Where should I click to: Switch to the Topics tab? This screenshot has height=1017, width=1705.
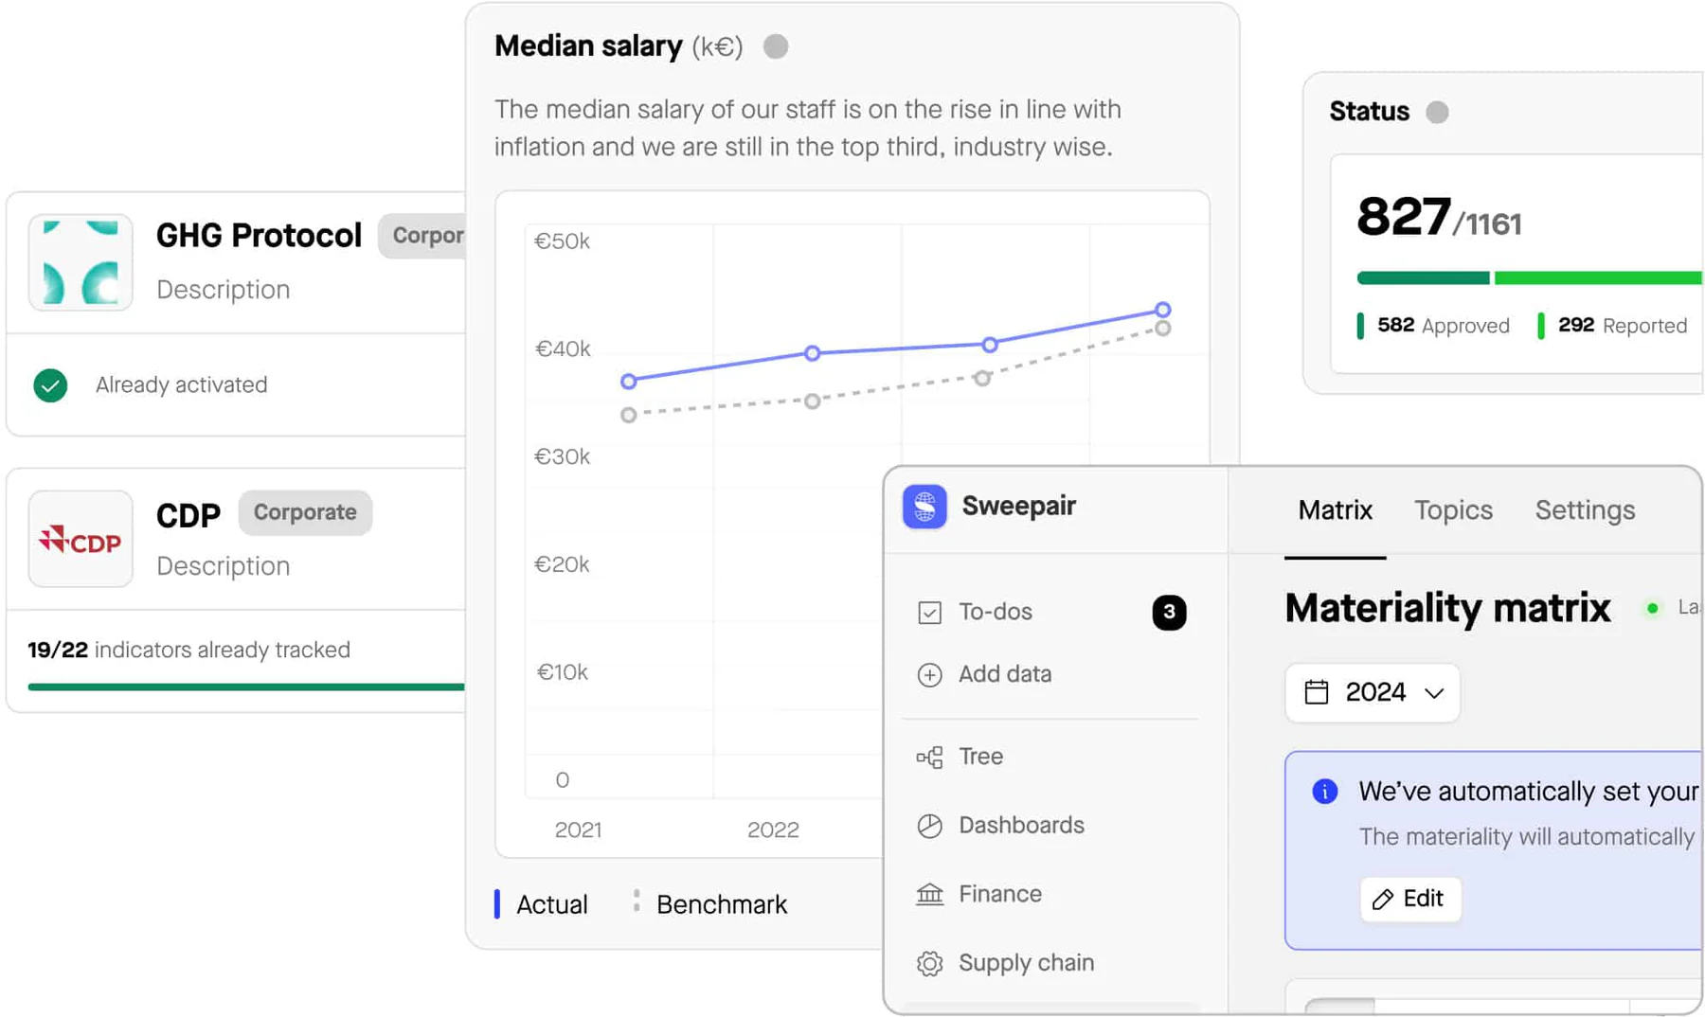tap(1453, 510)
